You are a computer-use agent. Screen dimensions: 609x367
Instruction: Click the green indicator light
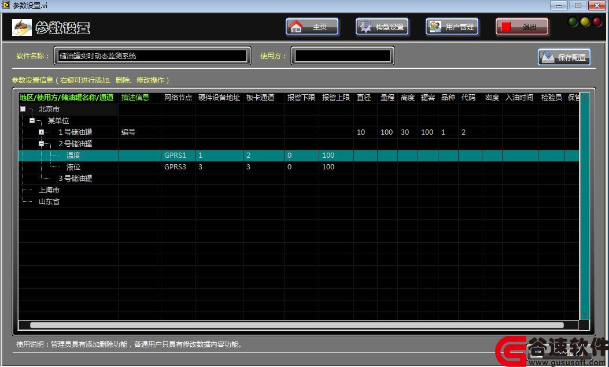point(573,22)
